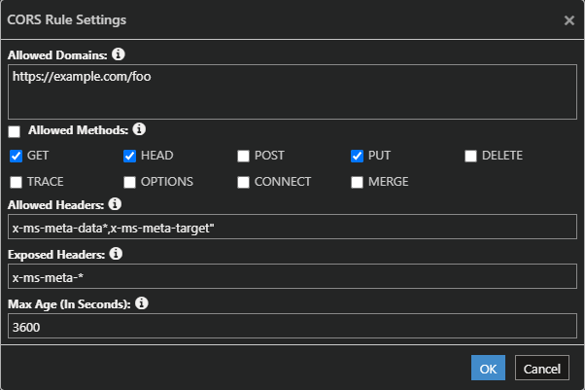Focus the Allowed Domains text area

pos(292,91)
